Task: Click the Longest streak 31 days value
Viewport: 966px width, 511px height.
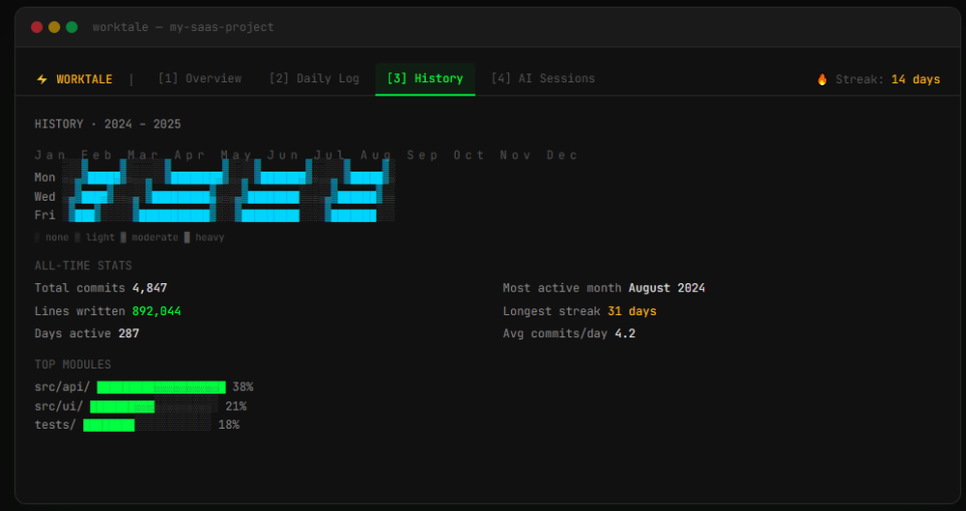Action: pyautogui.click(x=632, y=311)
